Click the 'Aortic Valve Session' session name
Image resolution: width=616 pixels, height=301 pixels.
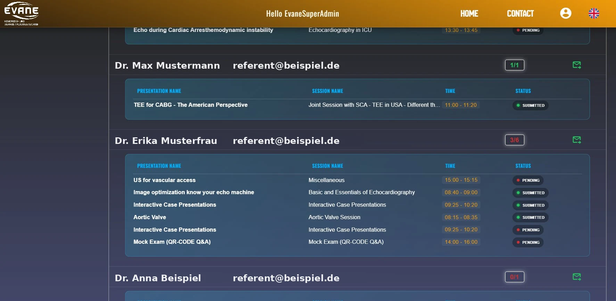click(x=334, y=217)
